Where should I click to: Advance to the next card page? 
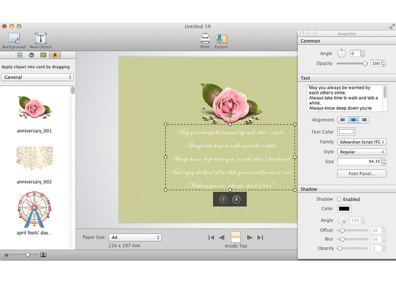coord(249,237)
